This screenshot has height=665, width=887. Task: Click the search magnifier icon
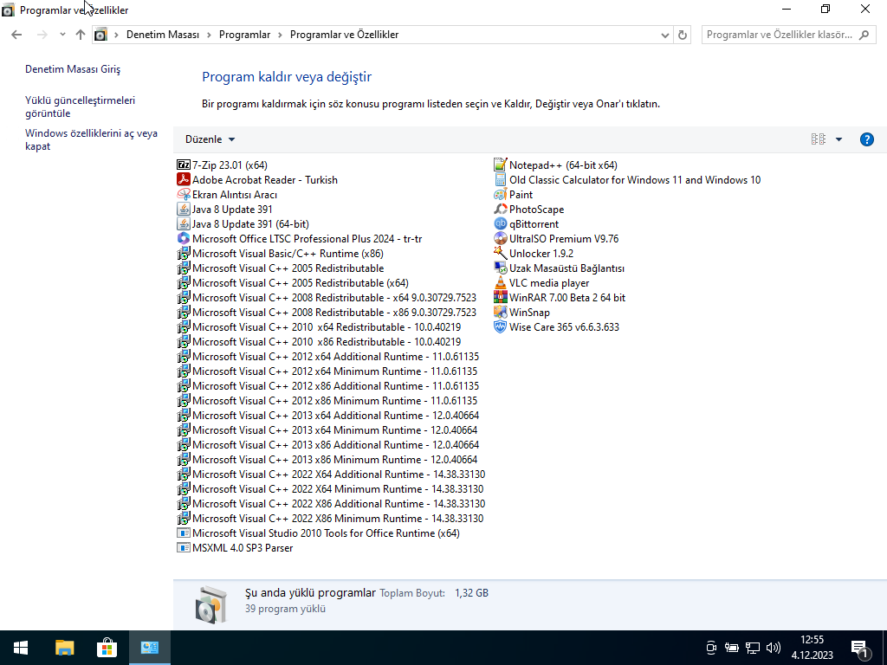[864, 35]
